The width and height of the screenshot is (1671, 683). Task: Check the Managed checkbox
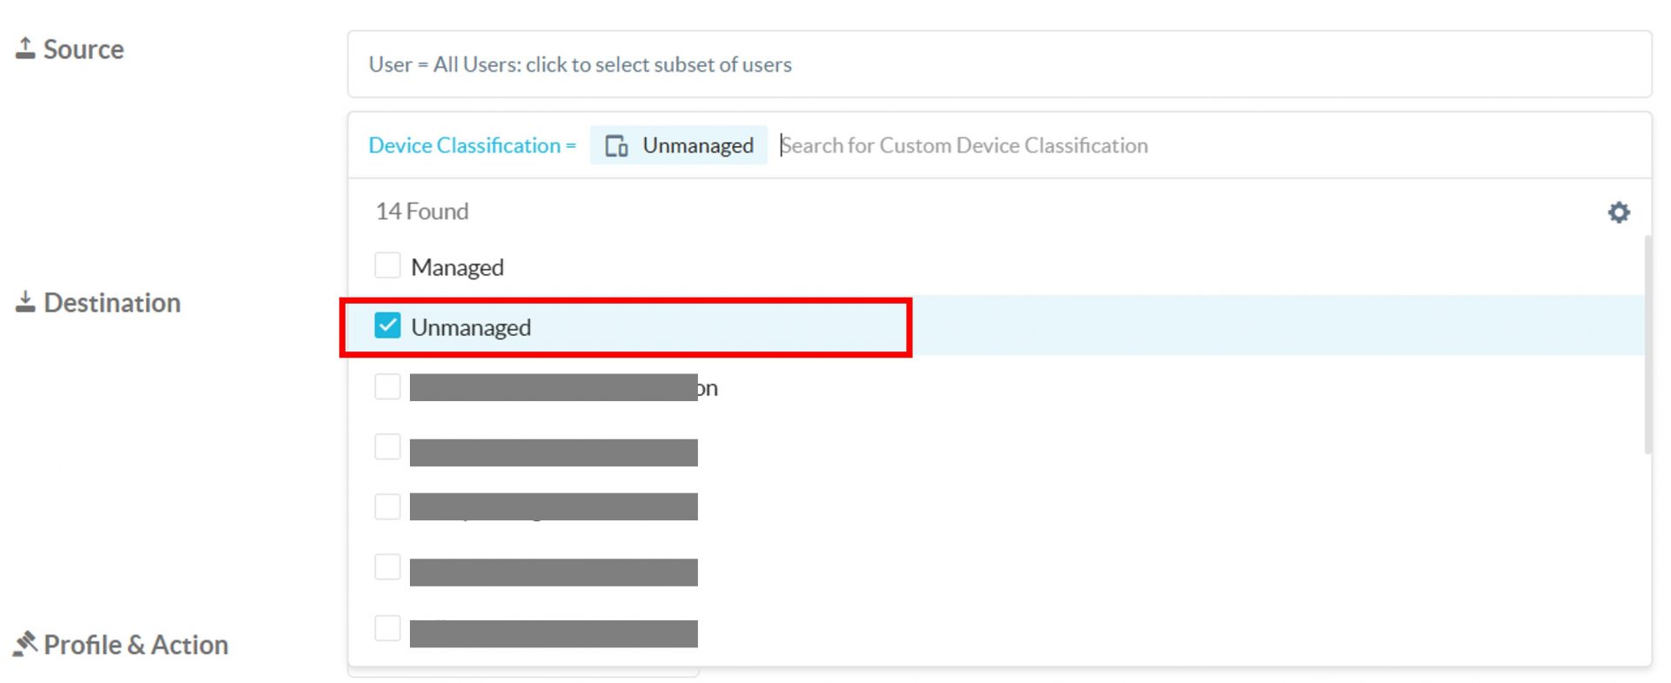387,265
